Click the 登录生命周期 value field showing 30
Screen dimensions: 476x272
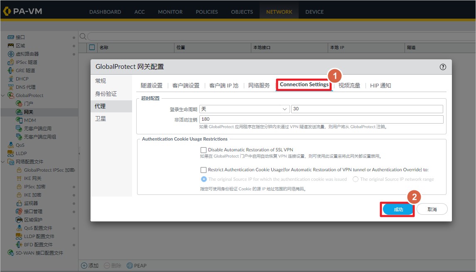[367, 109]
